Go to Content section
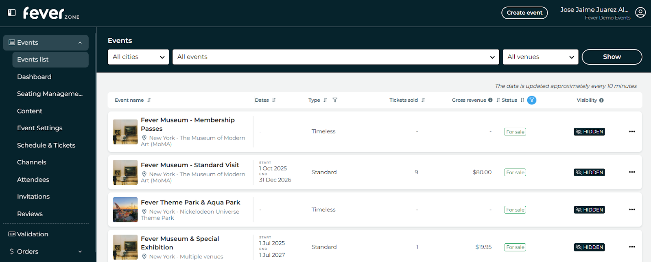The width and height of the screenshot is (651, 262). (x=30, y=111)
